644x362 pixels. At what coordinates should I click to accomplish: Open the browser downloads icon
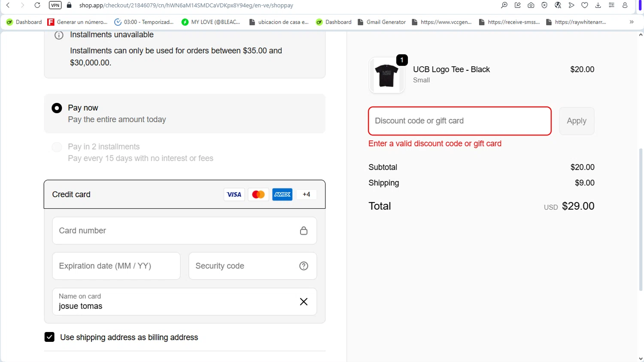coord(598,6)
